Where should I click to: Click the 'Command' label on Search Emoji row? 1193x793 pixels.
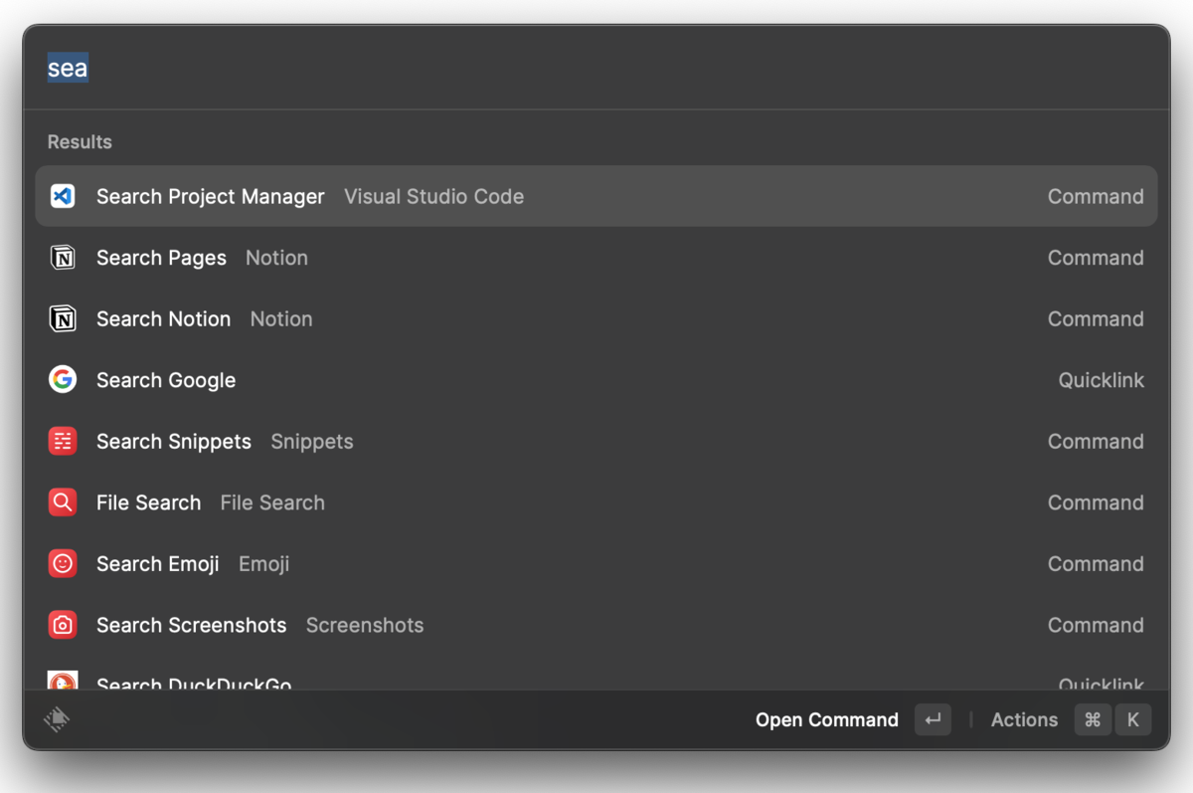[x=1096, y=563]
